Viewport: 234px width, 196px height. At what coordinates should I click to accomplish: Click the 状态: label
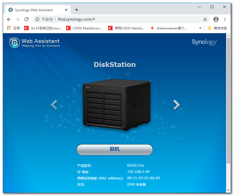pos(81,185)
